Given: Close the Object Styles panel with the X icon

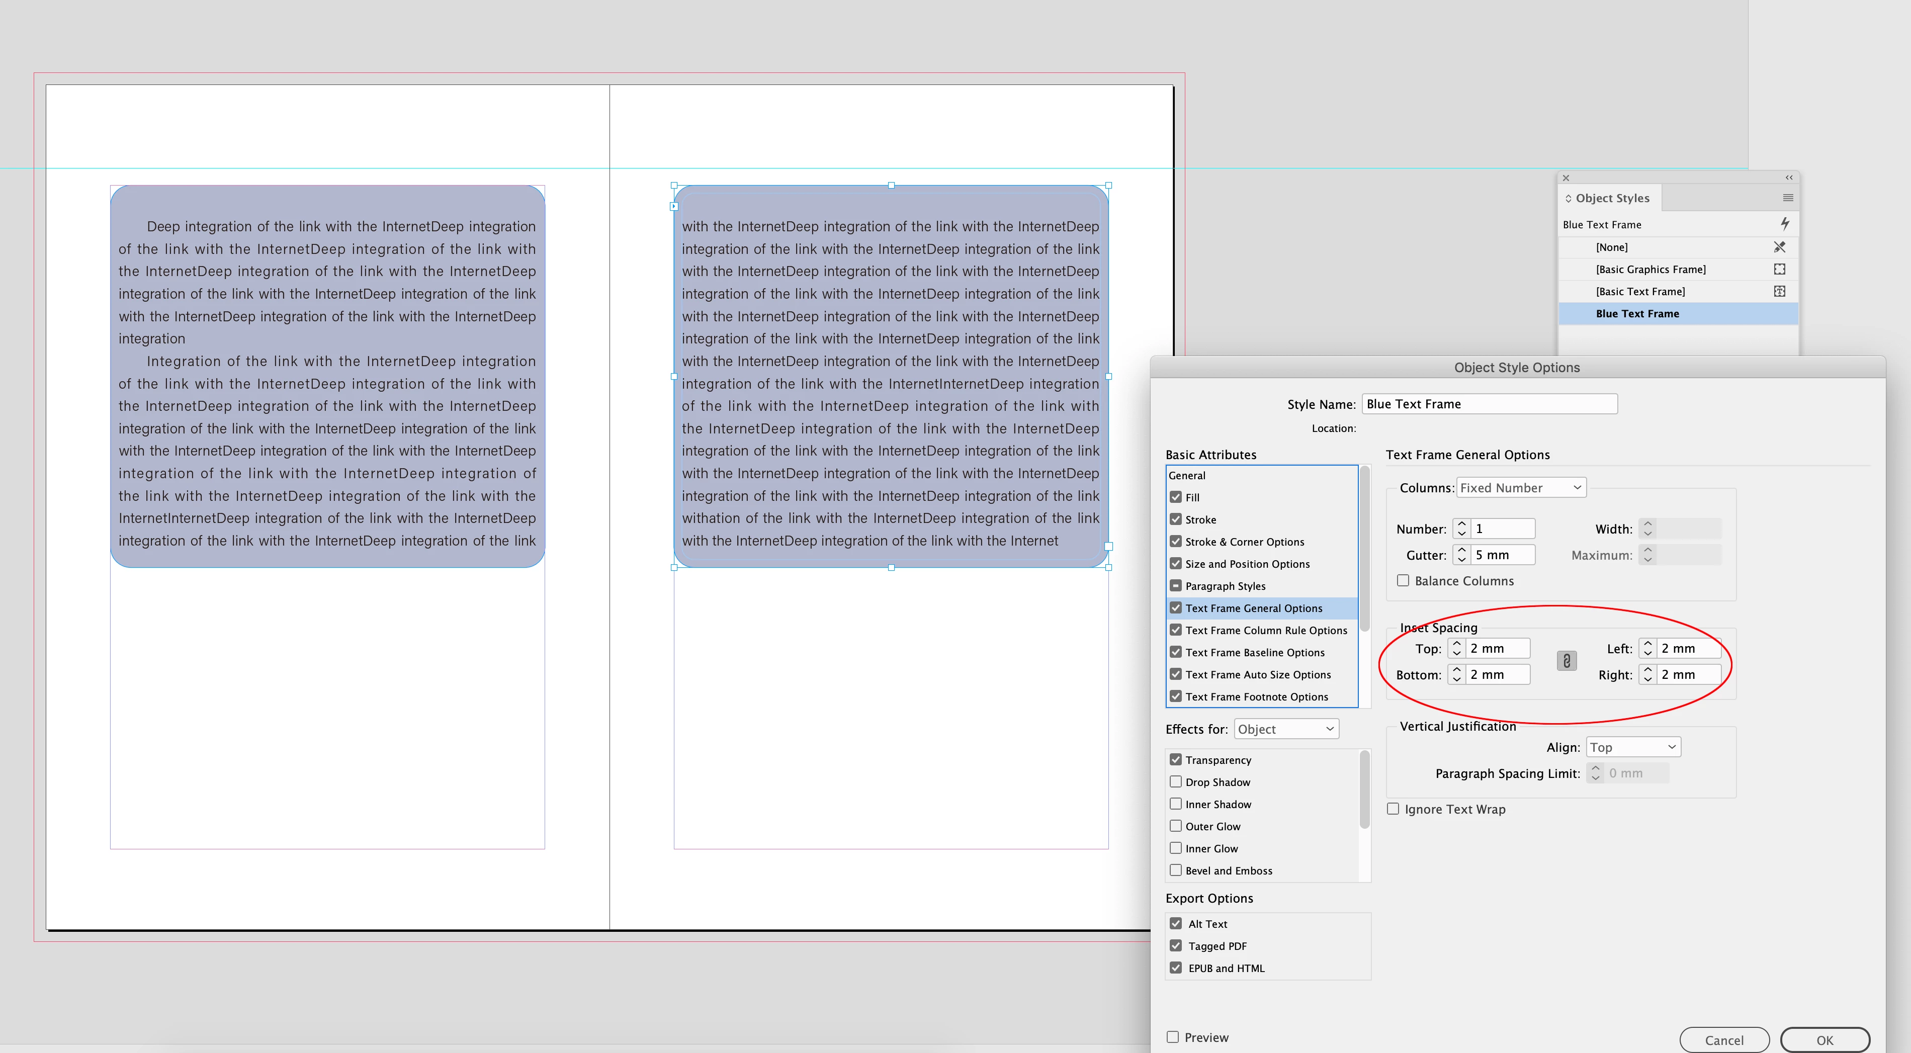Looking at the screenshot, I should tap(1566, 178).
